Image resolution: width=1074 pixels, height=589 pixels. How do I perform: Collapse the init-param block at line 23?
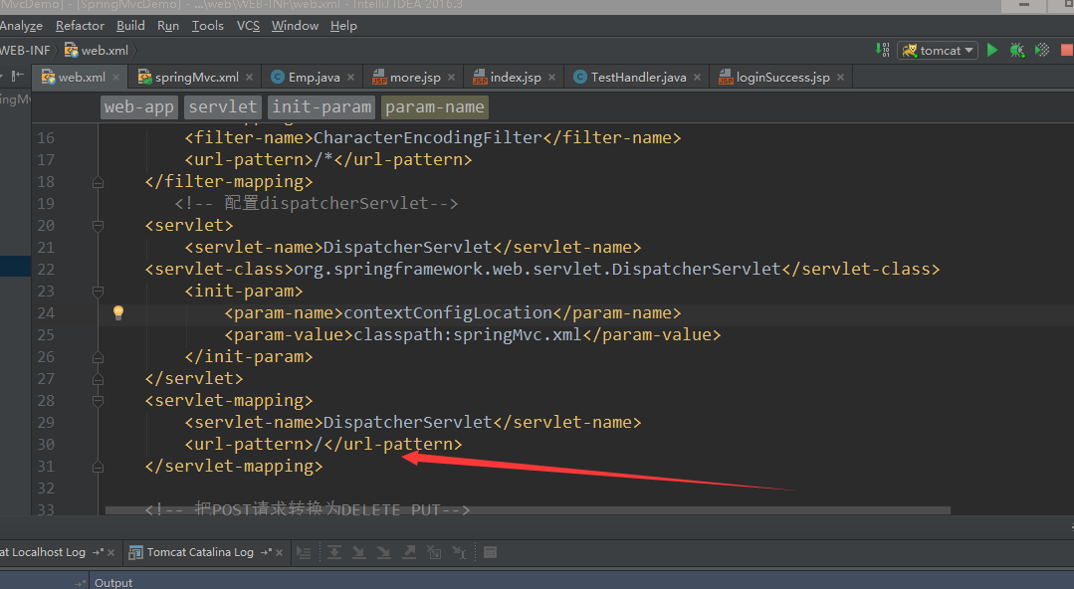click(x=98, y=292)
